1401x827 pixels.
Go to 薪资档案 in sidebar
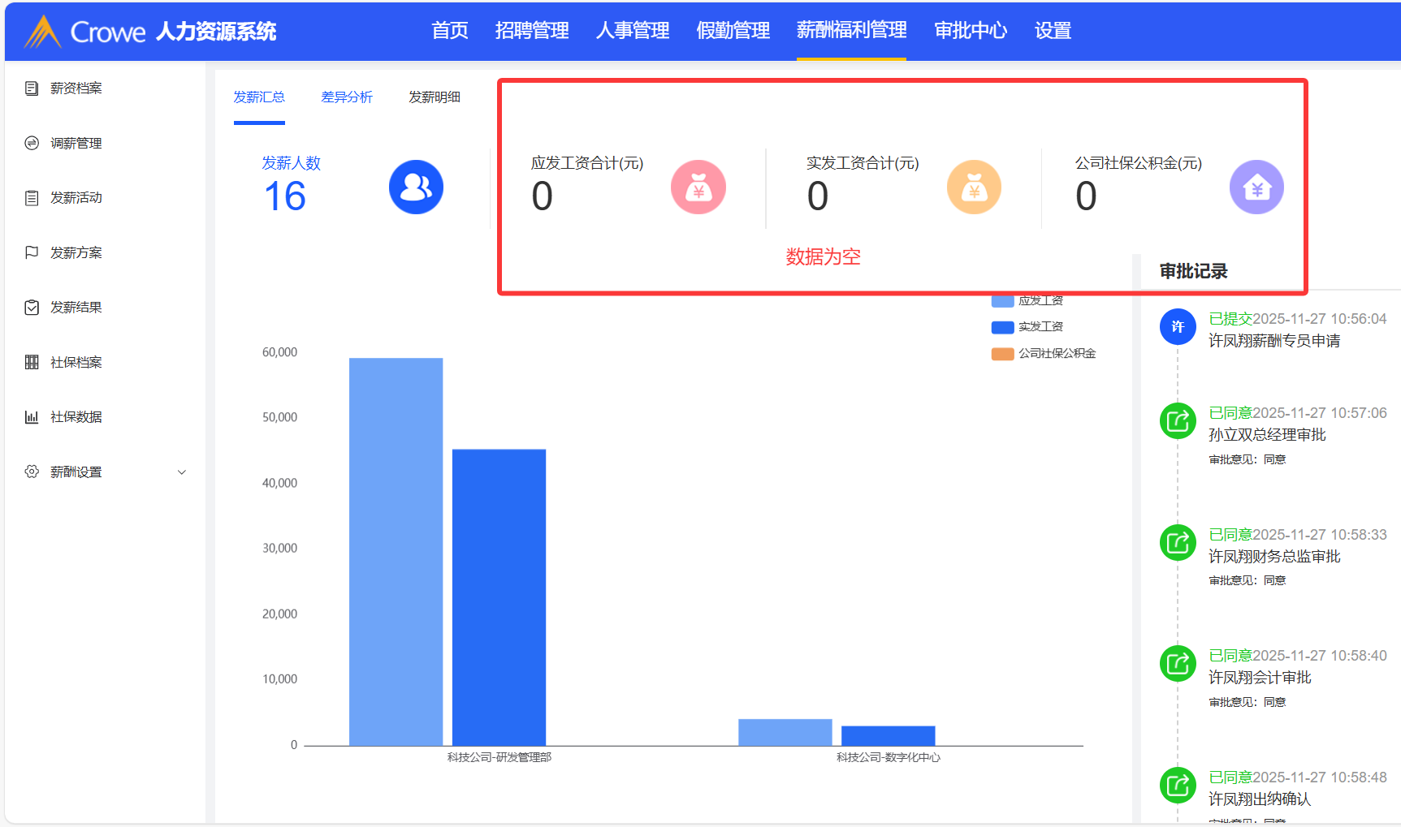(76, 88)
